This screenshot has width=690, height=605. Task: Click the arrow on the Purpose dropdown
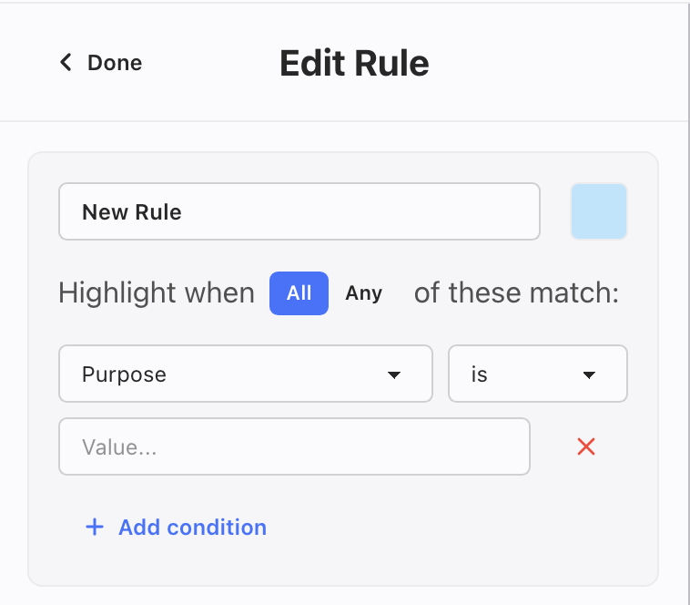394,374
